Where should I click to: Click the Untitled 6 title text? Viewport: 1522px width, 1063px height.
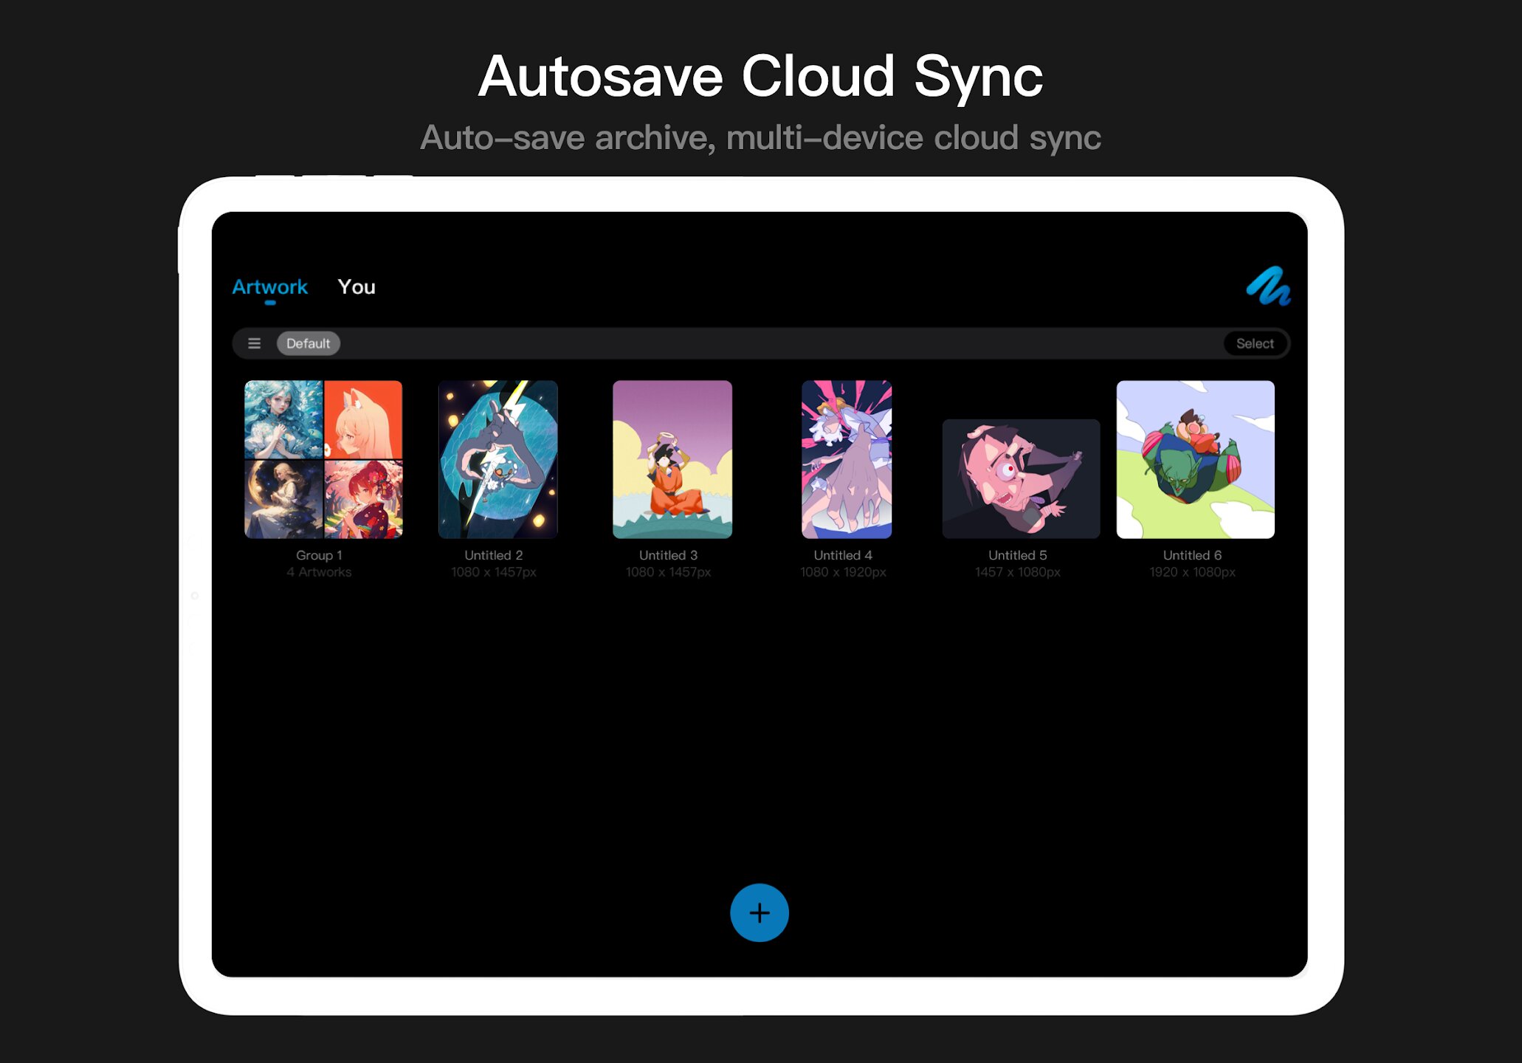tap(1191, 555)
